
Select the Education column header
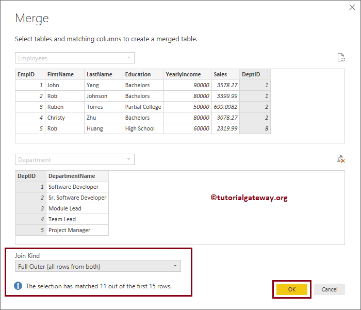(x=143, y=74)
